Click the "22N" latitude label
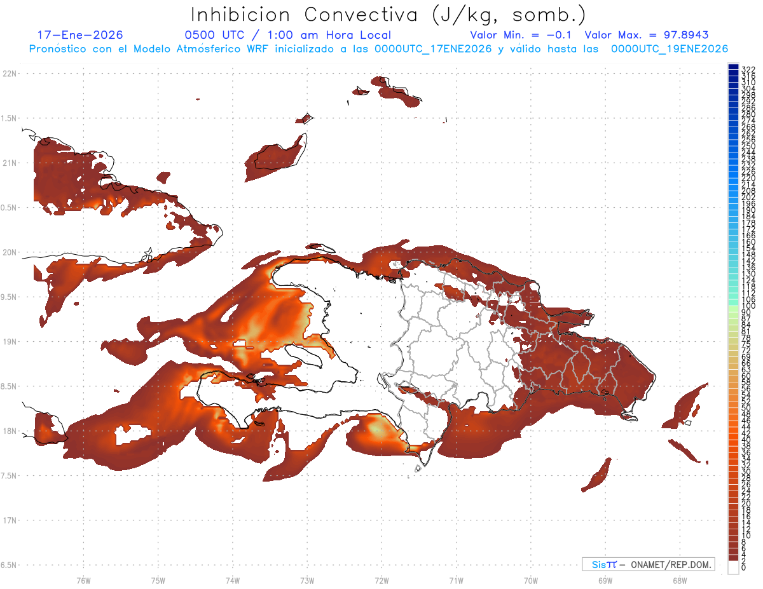763x589 pixels. [x=10, y=74]
